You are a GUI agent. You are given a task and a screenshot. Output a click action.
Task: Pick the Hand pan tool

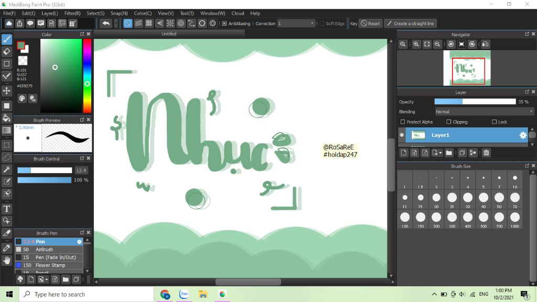7,260
